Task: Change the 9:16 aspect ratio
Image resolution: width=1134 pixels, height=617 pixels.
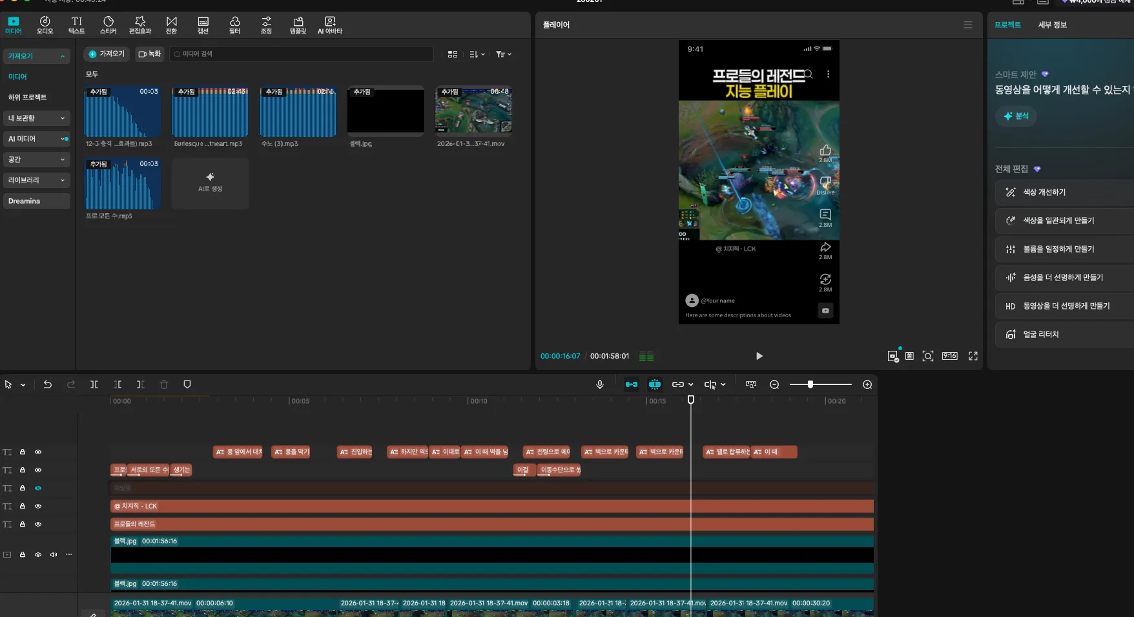Action: 950,356
